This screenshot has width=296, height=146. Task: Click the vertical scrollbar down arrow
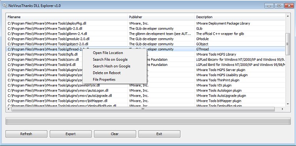288,104
